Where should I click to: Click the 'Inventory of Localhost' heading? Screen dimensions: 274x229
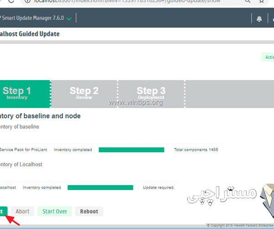click(21, 164)
